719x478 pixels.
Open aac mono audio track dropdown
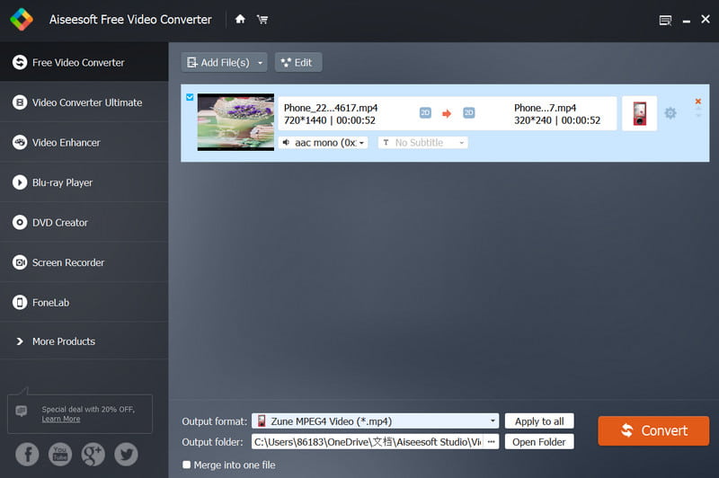click(324, 143)
